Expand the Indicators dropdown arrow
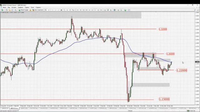The width and height of the screenshot is (200, 112). coord(127,10)
